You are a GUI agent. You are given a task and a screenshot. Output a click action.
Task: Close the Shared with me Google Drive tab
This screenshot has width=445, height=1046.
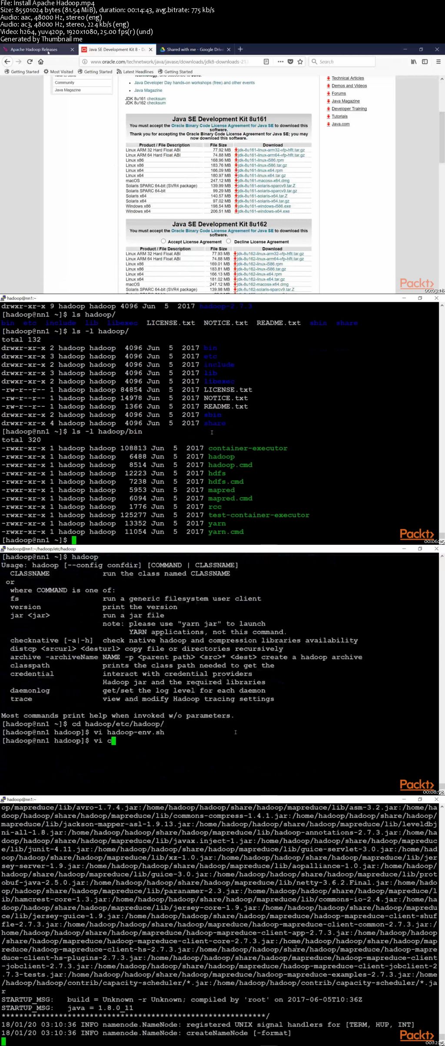click(x=229, y=50)
